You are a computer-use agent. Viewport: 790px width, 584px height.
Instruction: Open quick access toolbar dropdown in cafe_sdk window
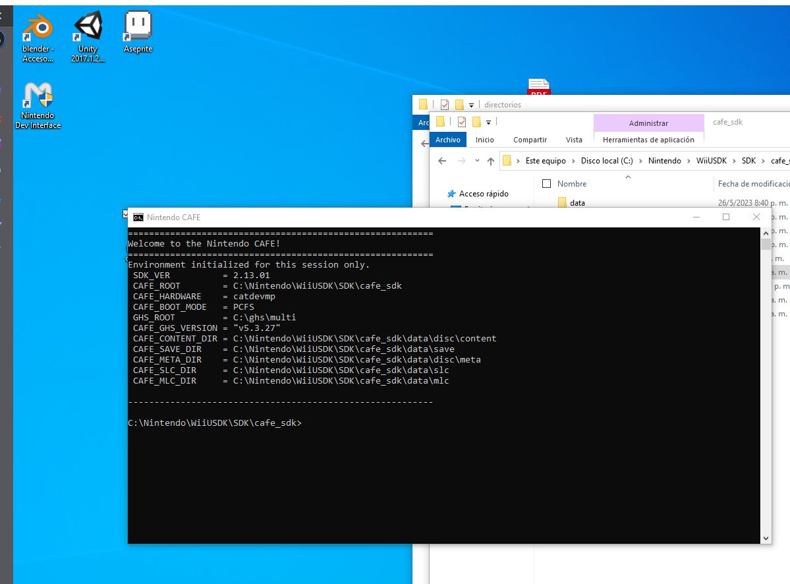coord(488,122)
